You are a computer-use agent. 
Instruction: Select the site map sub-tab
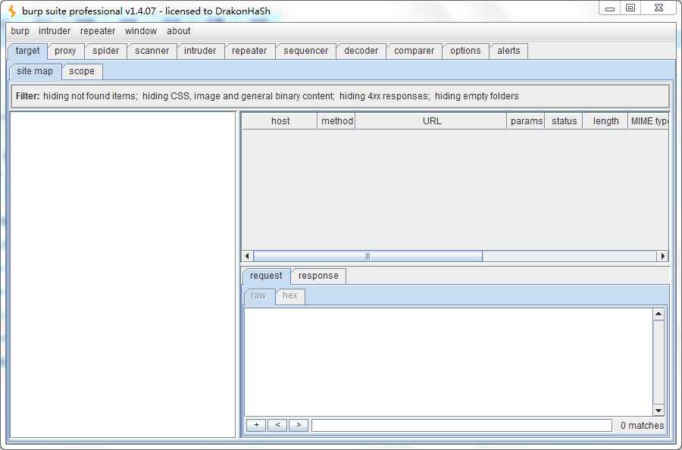coord(35,71)
